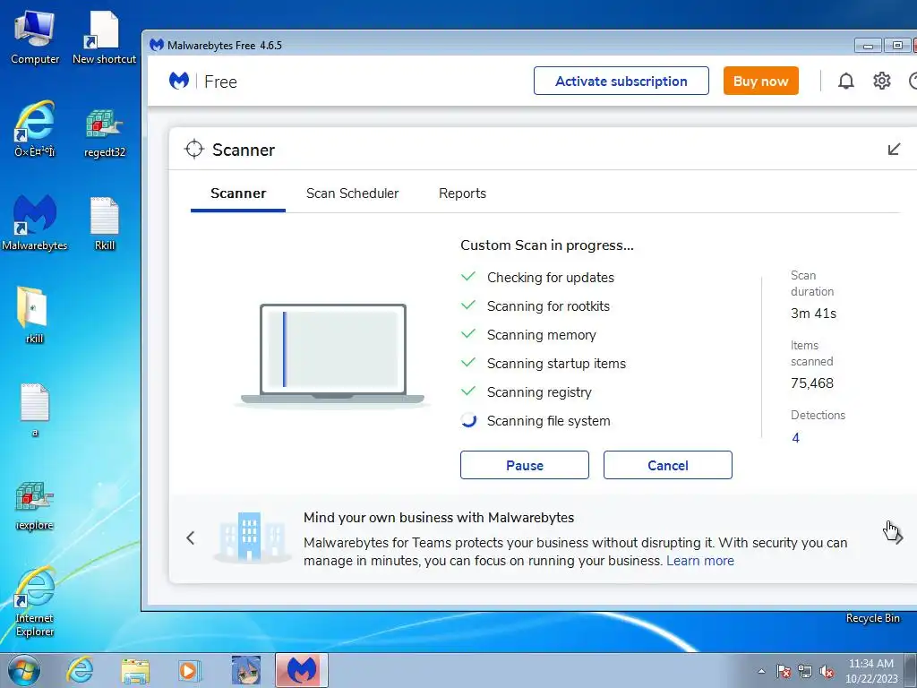Image resolution: width=917 pixels, height=688 pixels.
Task: Launch Internet Explorer from the taskbar
Action: click(80, 670)
